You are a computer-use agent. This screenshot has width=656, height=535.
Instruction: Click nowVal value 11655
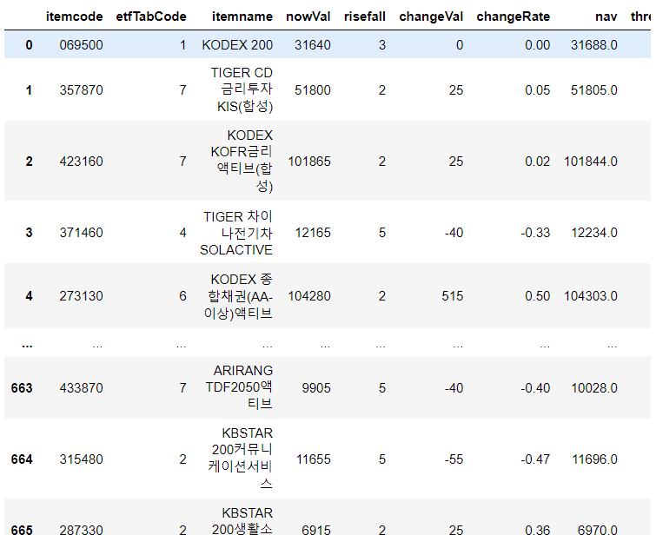click(x=314, y=459)
